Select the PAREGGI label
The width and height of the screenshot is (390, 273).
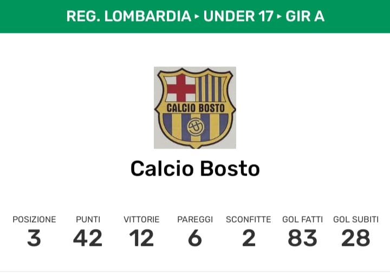point(195,219)
